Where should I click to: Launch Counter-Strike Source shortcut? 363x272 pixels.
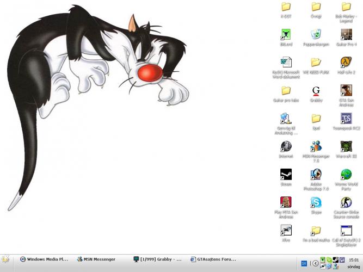pyautogui.click(x=346, y=203)
